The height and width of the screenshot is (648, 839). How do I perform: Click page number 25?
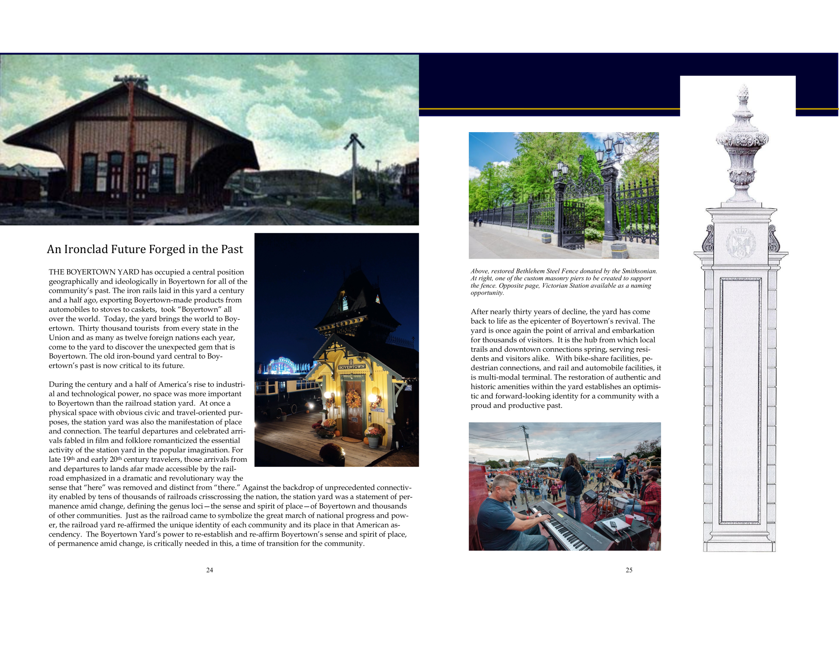click(629, 570)
